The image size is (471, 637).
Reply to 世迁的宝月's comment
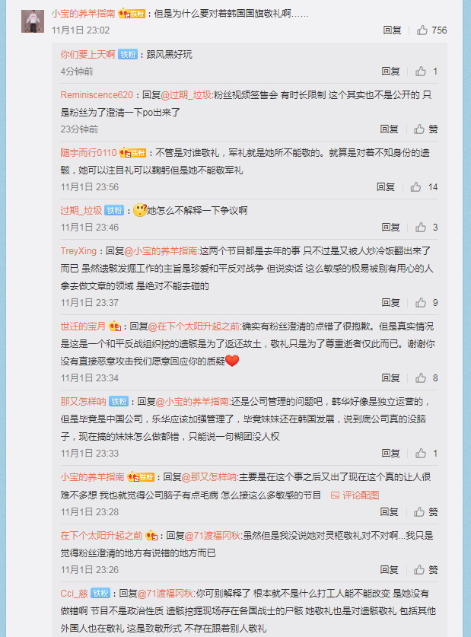(390, 378)
